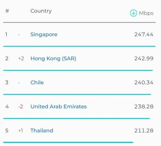Open the Thailand country link

pyautogui.click(x=42, y=130)
